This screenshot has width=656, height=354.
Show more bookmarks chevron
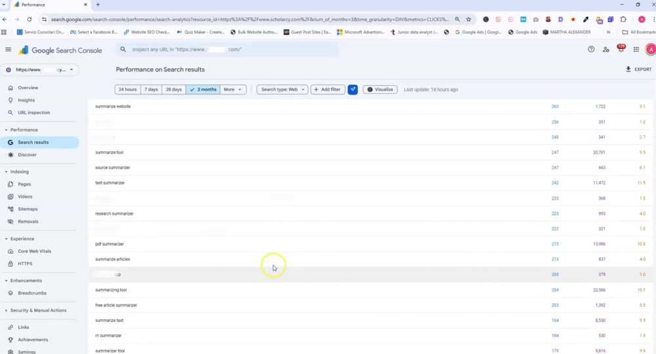click(x=608, y=32)
